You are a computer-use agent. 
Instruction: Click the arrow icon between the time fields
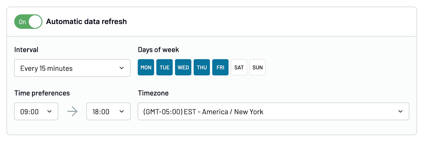tap(72, 112)
